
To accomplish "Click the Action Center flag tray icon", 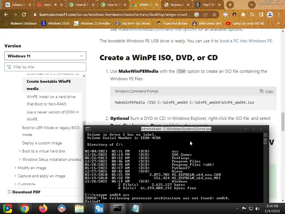I will tap(244, 208).
